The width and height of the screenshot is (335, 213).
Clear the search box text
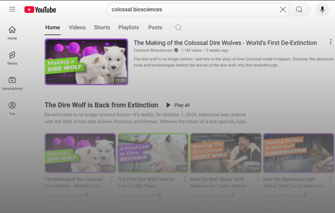pos(283,9)
